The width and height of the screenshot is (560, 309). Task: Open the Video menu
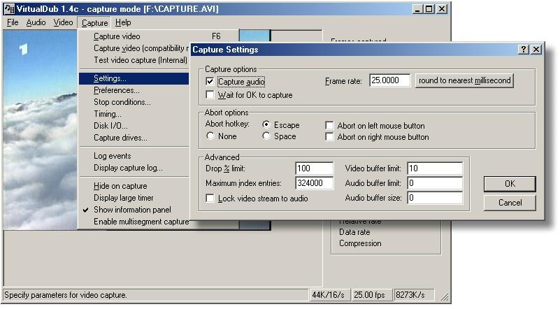(63, 22)
